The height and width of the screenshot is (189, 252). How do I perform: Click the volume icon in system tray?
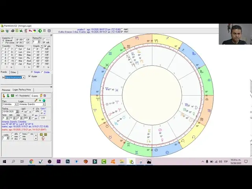coord(220,161)
